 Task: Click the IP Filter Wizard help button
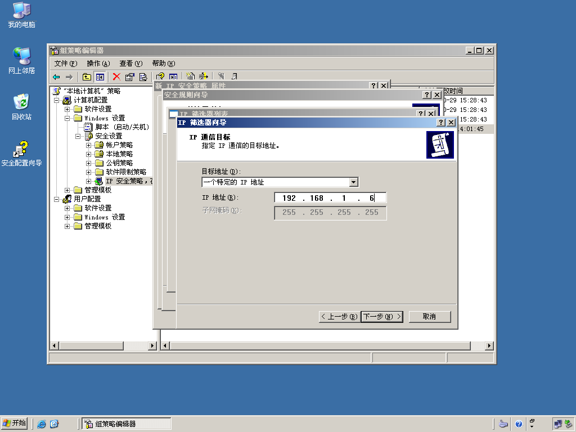tap(441, 122)
